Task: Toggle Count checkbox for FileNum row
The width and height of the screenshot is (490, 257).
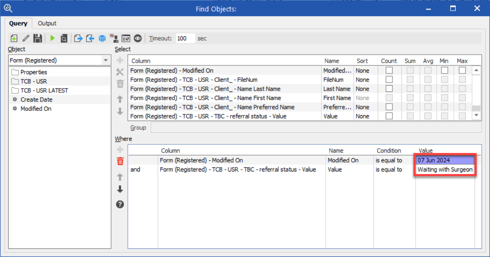Action: click(x=389, y=80)
